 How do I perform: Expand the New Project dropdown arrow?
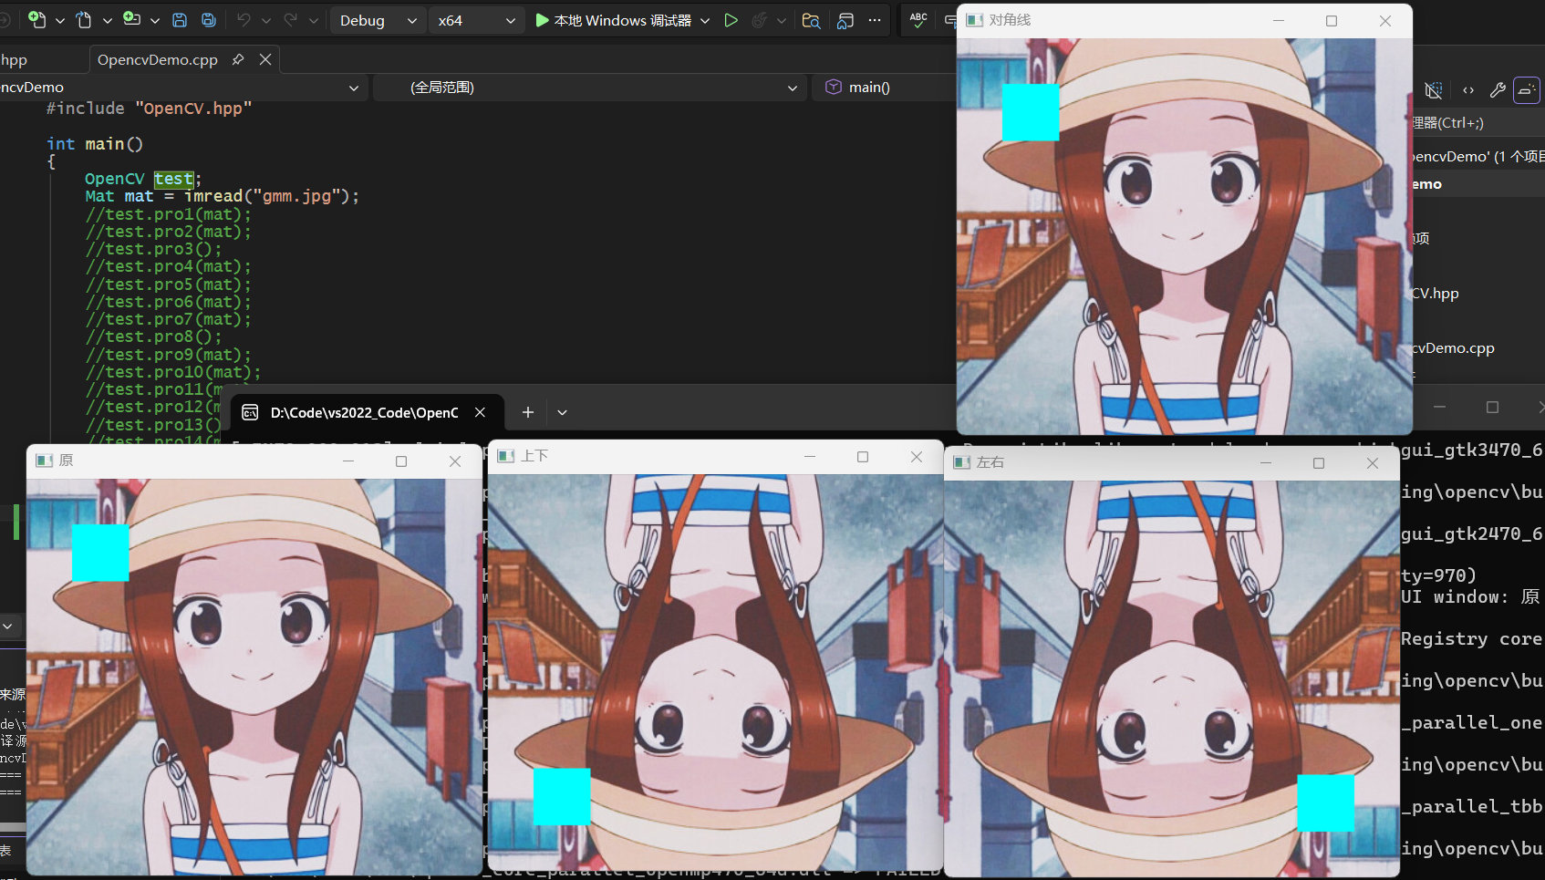[x=60, y=20]
